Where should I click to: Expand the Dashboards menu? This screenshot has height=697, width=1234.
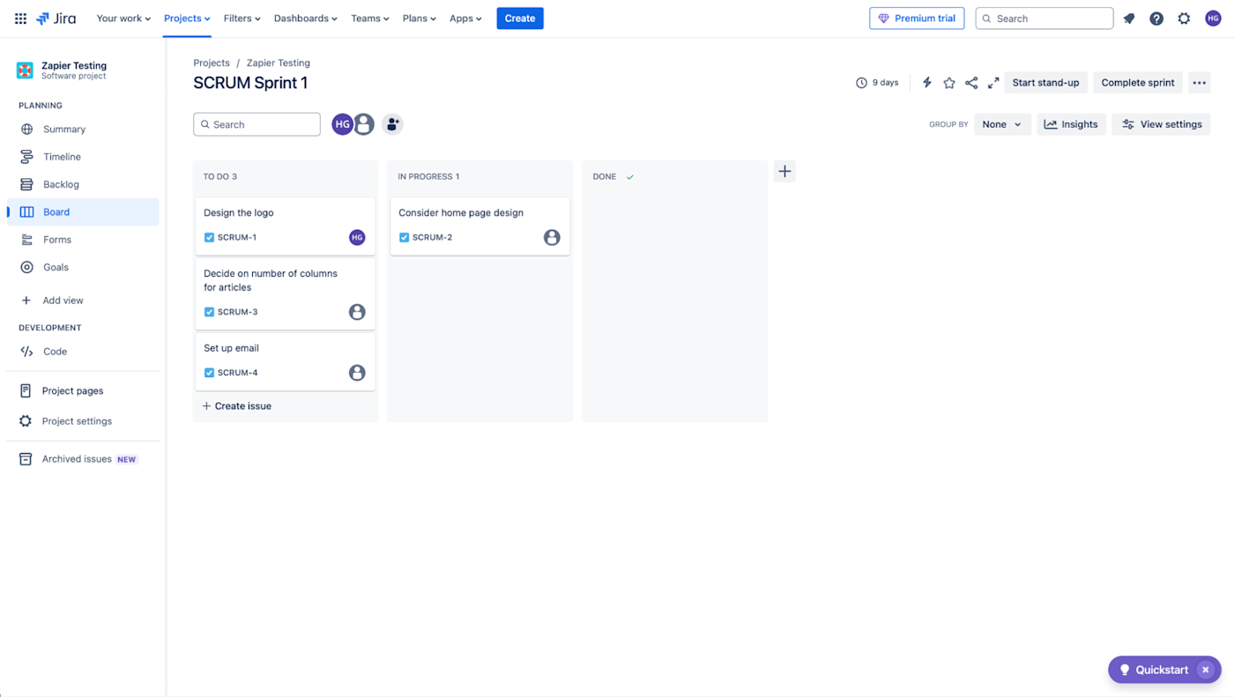tap(306, 19)
